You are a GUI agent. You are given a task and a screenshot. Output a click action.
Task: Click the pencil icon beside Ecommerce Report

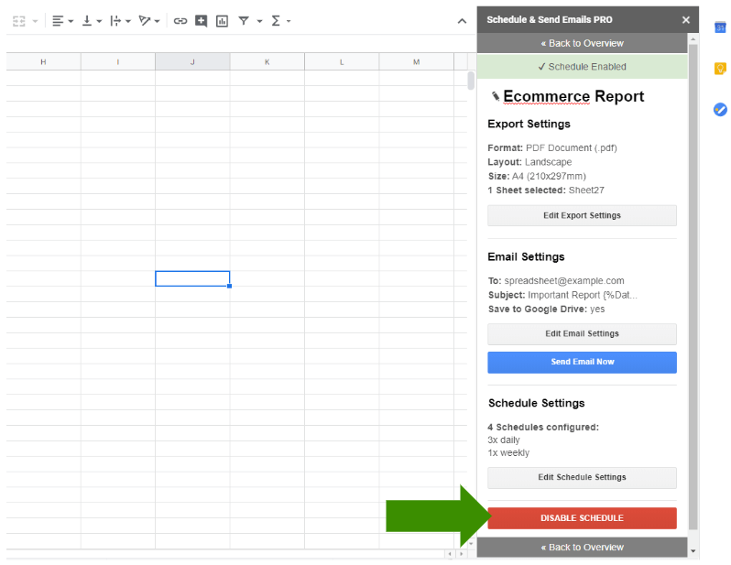pyautogui.click(x=496, y=96)
